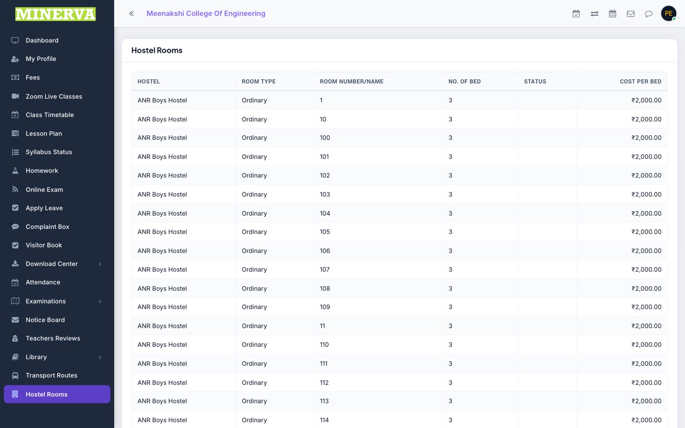This screenshot has width=685, height=428.
Task: Open the Dashboard menu item
Action: click(57, 40)
